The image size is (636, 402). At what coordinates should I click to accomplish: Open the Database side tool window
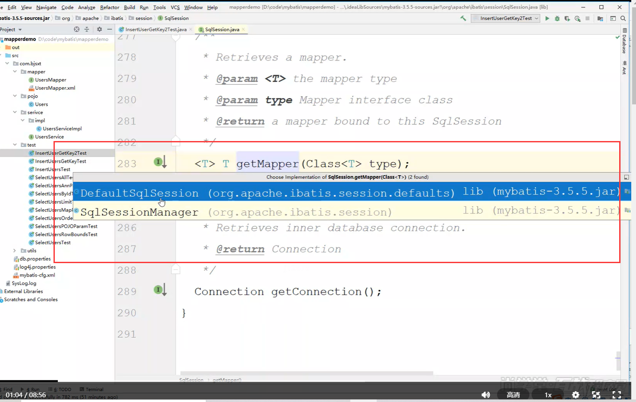point(624,41)
